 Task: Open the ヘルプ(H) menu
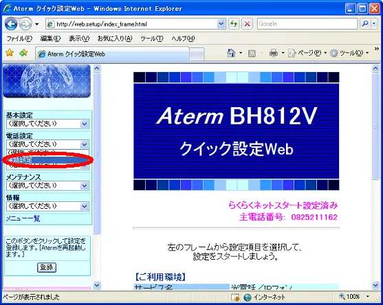(183, 38)
